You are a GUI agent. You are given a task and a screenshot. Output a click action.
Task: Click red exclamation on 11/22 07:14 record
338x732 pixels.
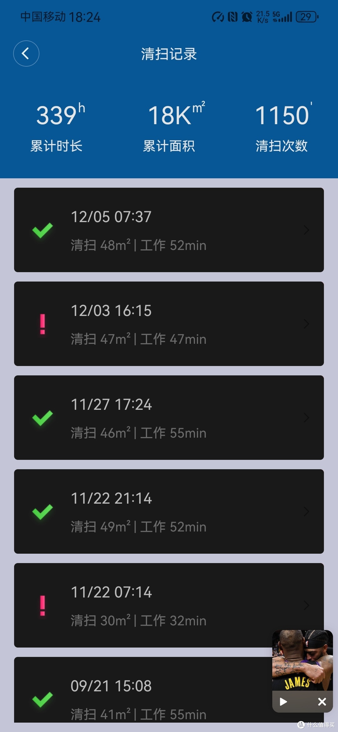(x=43, y=606)
